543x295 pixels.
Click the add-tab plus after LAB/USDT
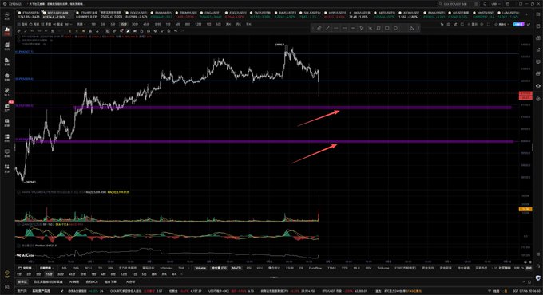(527, 14)
